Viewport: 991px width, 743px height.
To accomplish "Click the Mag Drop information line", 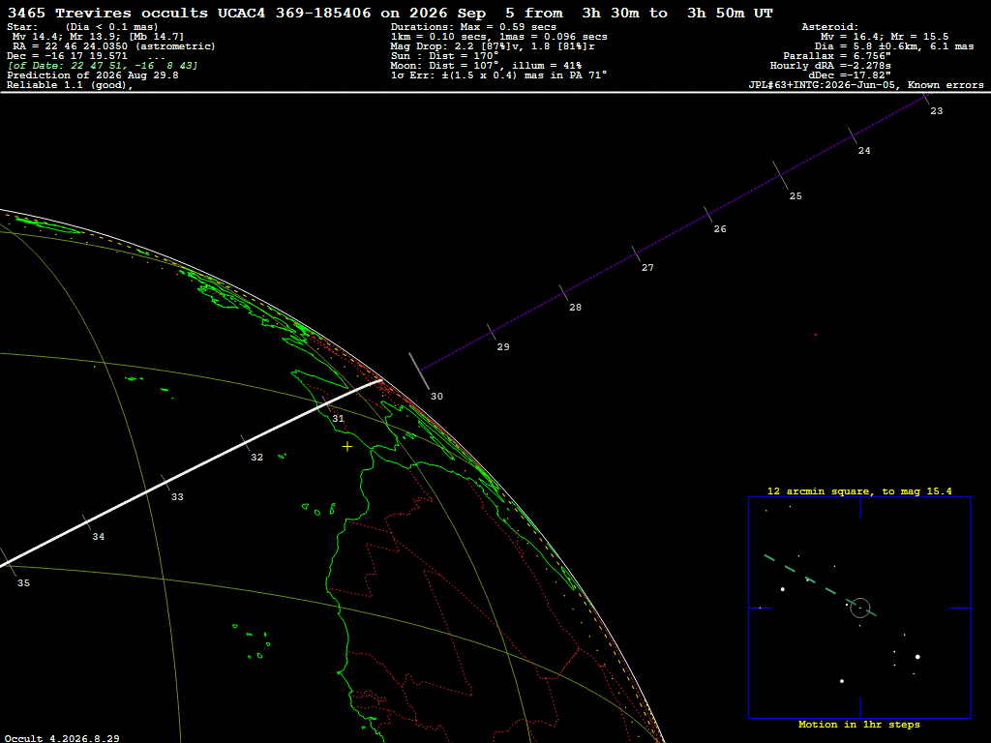I will click(x=493, y=46).
